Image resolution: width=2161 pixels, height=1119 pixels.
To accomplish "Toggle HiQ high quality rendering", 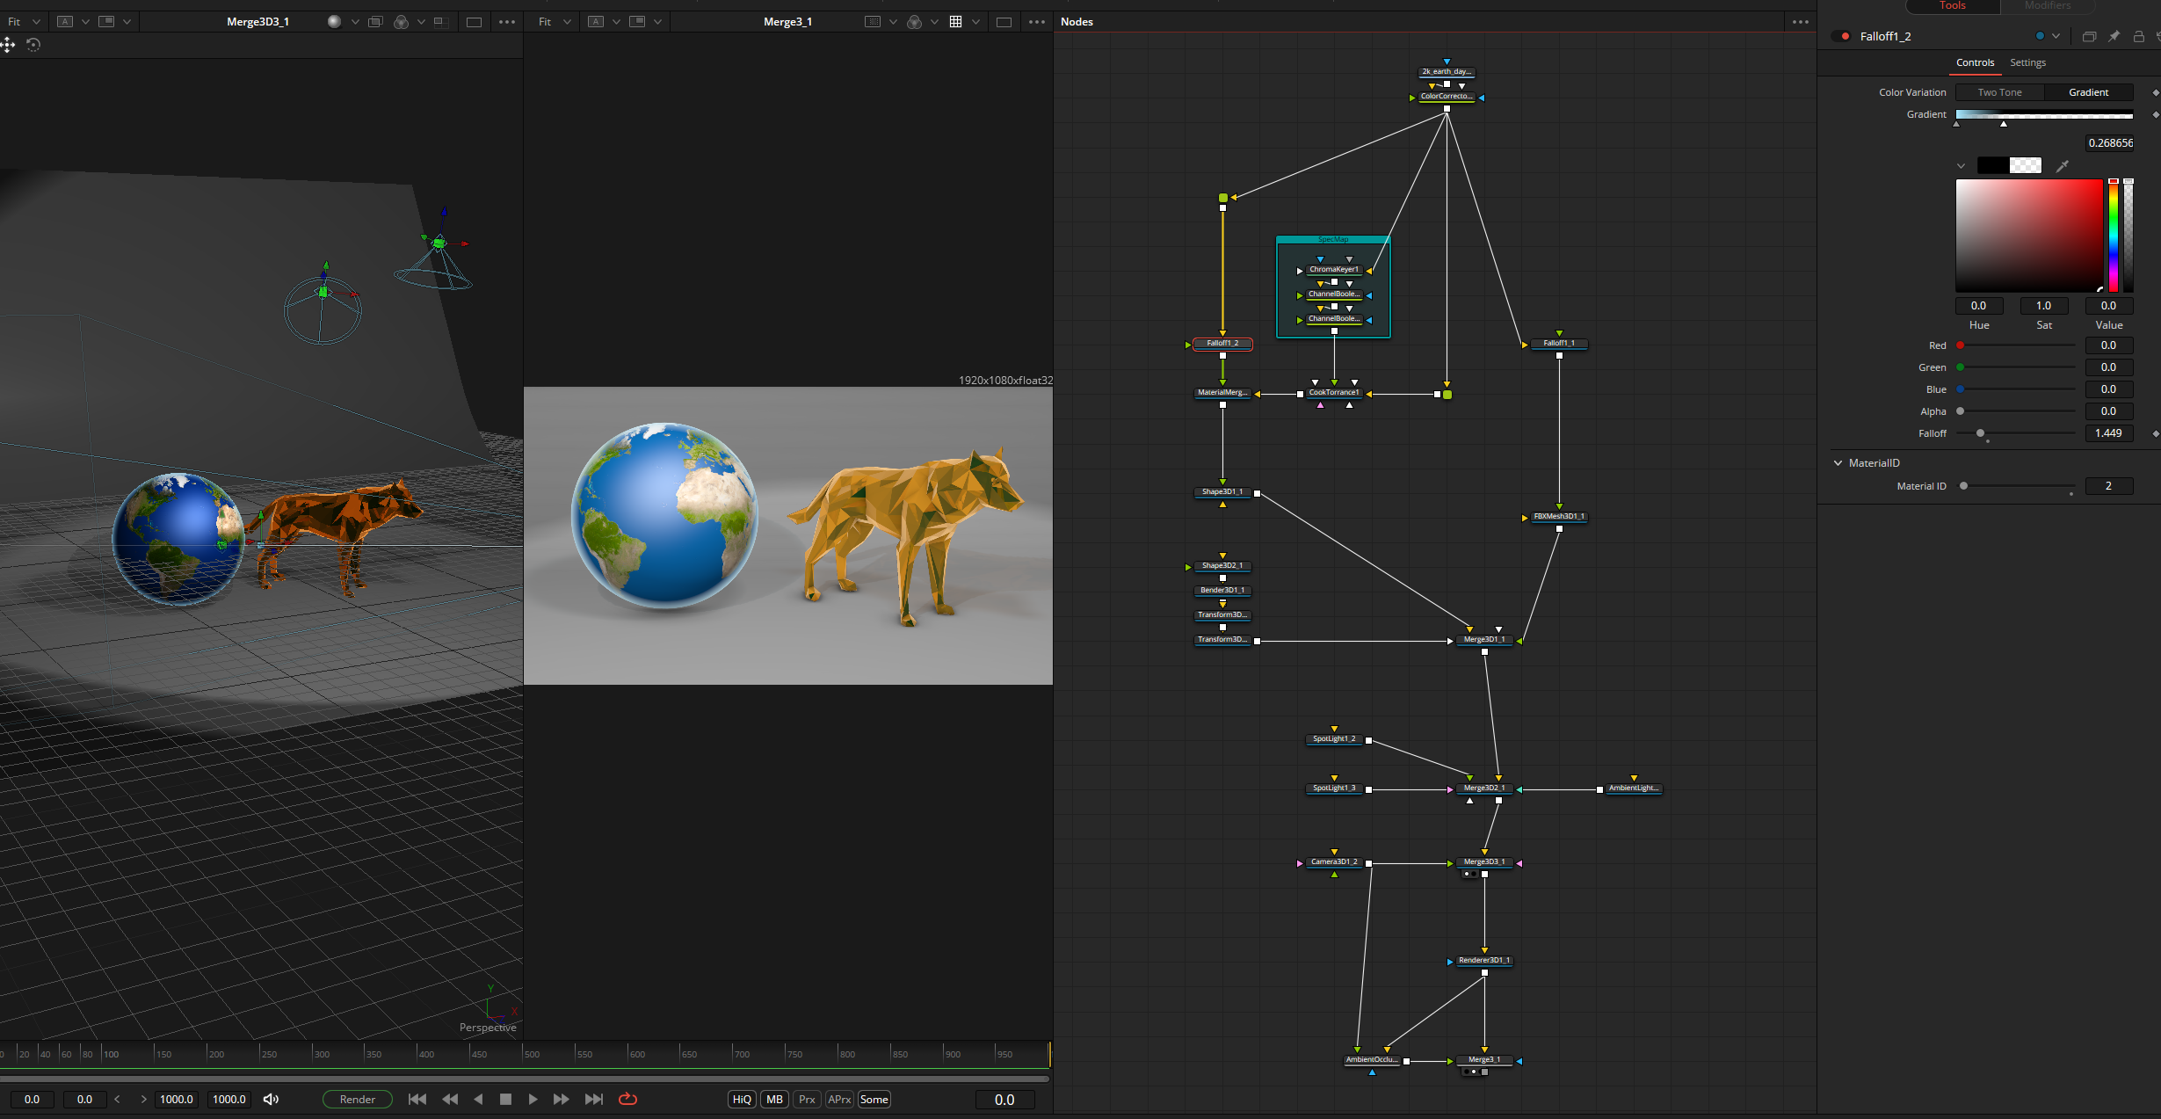I will tap(742, 1099).
